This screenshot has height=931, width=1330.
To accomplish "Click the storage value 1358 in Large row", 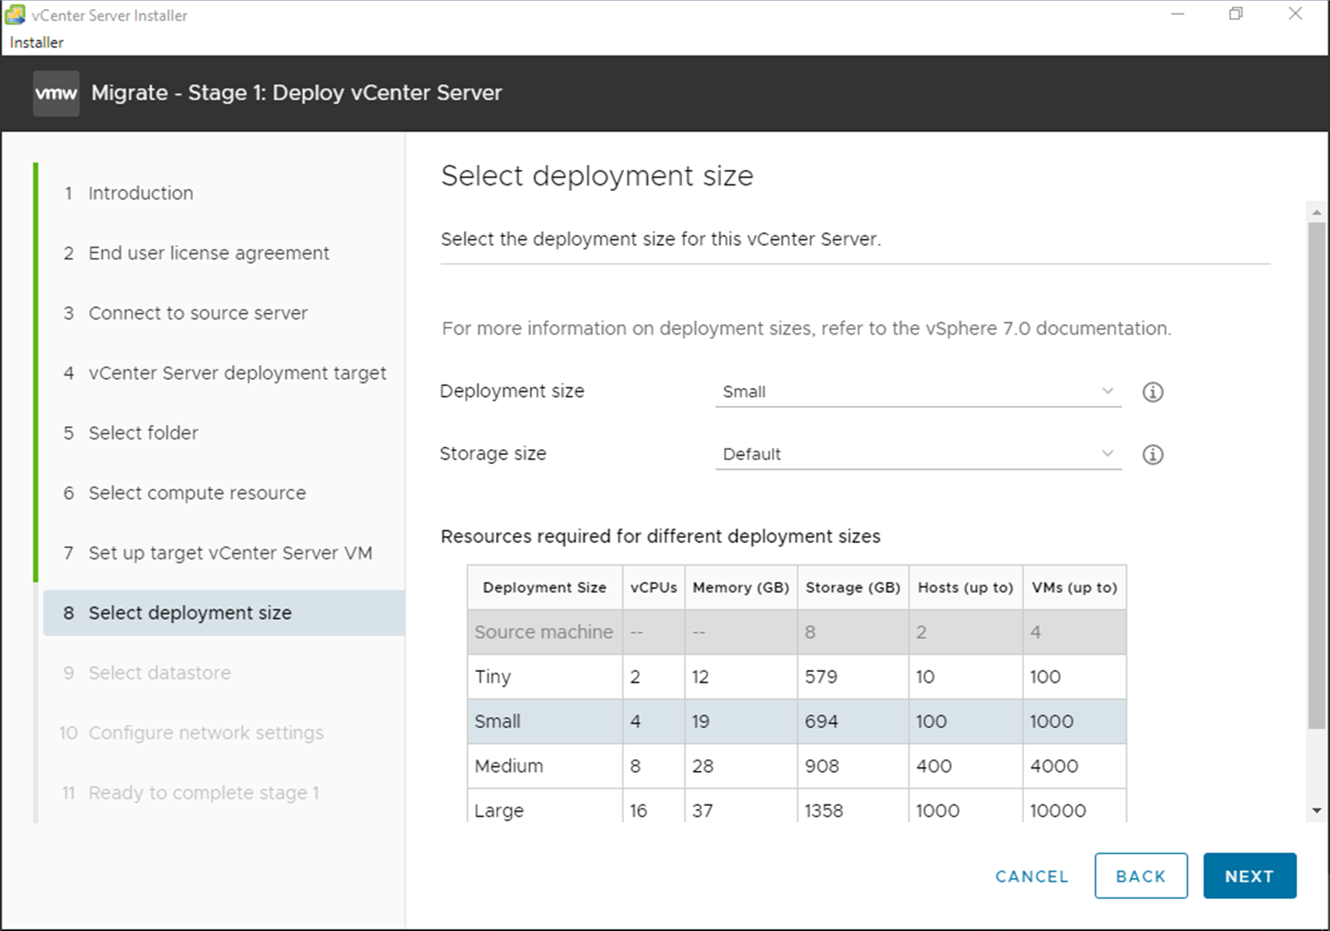I will tap(823, 811).
